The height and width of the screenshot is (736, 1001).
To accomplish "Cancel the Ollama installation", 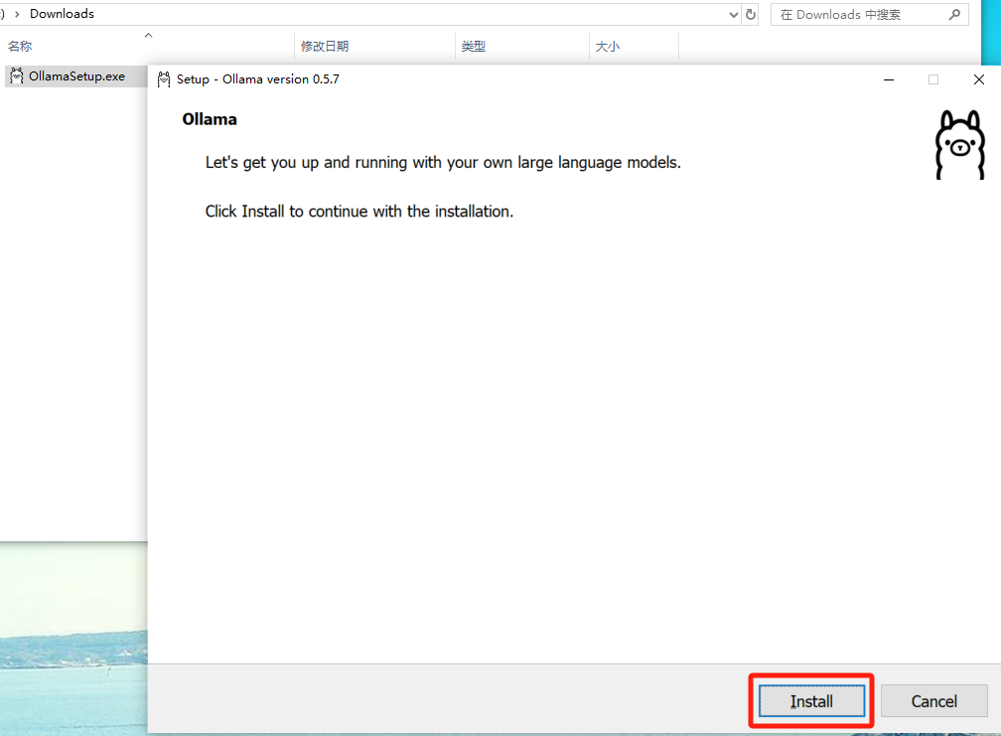I will (933, 701).
